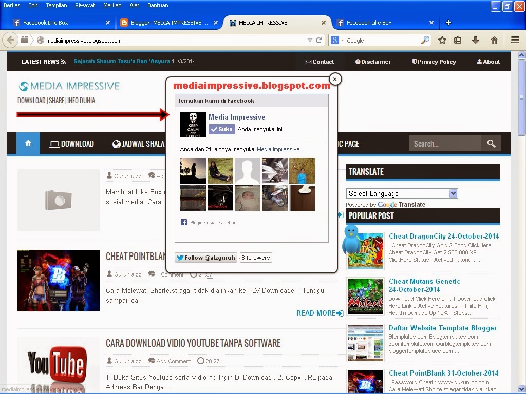Viewport: 526px width, 394px height.
Task: Open Sejarah Shaum Tasu'a Dan 'Asyura news link
Action: click(x=122, y=62)
